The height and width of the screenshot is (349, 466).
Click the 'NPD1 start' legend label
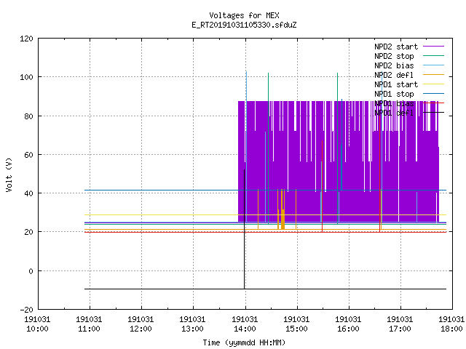pyautogui.click(x=396, y=84)
